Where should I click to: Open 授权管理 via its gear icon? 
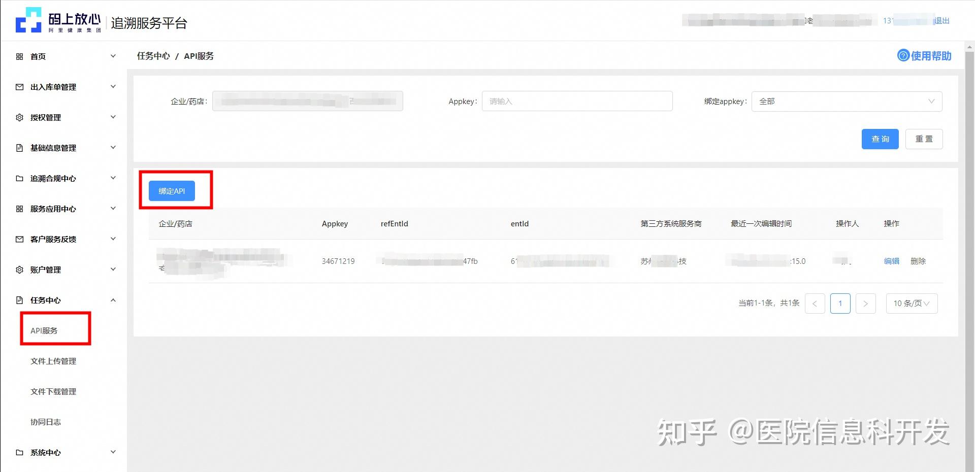pos(19,117)
